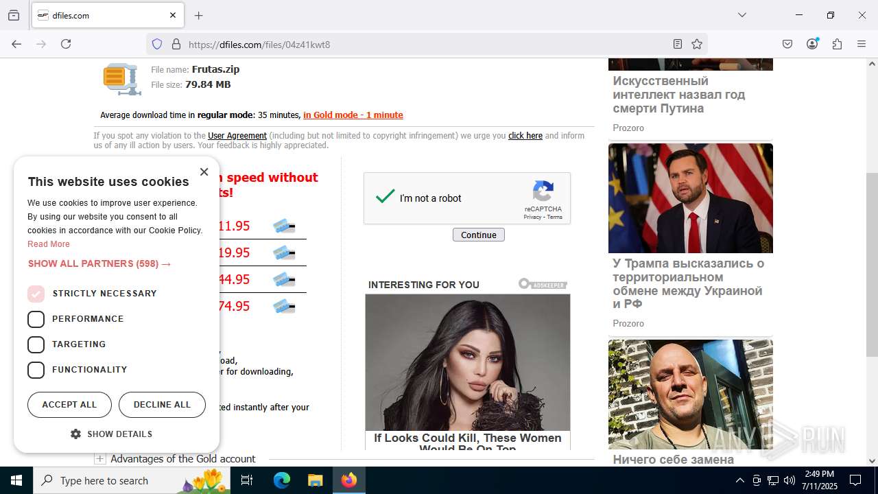This screenshot has width=878, height=494.
Task: Open headline about Путина
Action: [x=679, y=95]
